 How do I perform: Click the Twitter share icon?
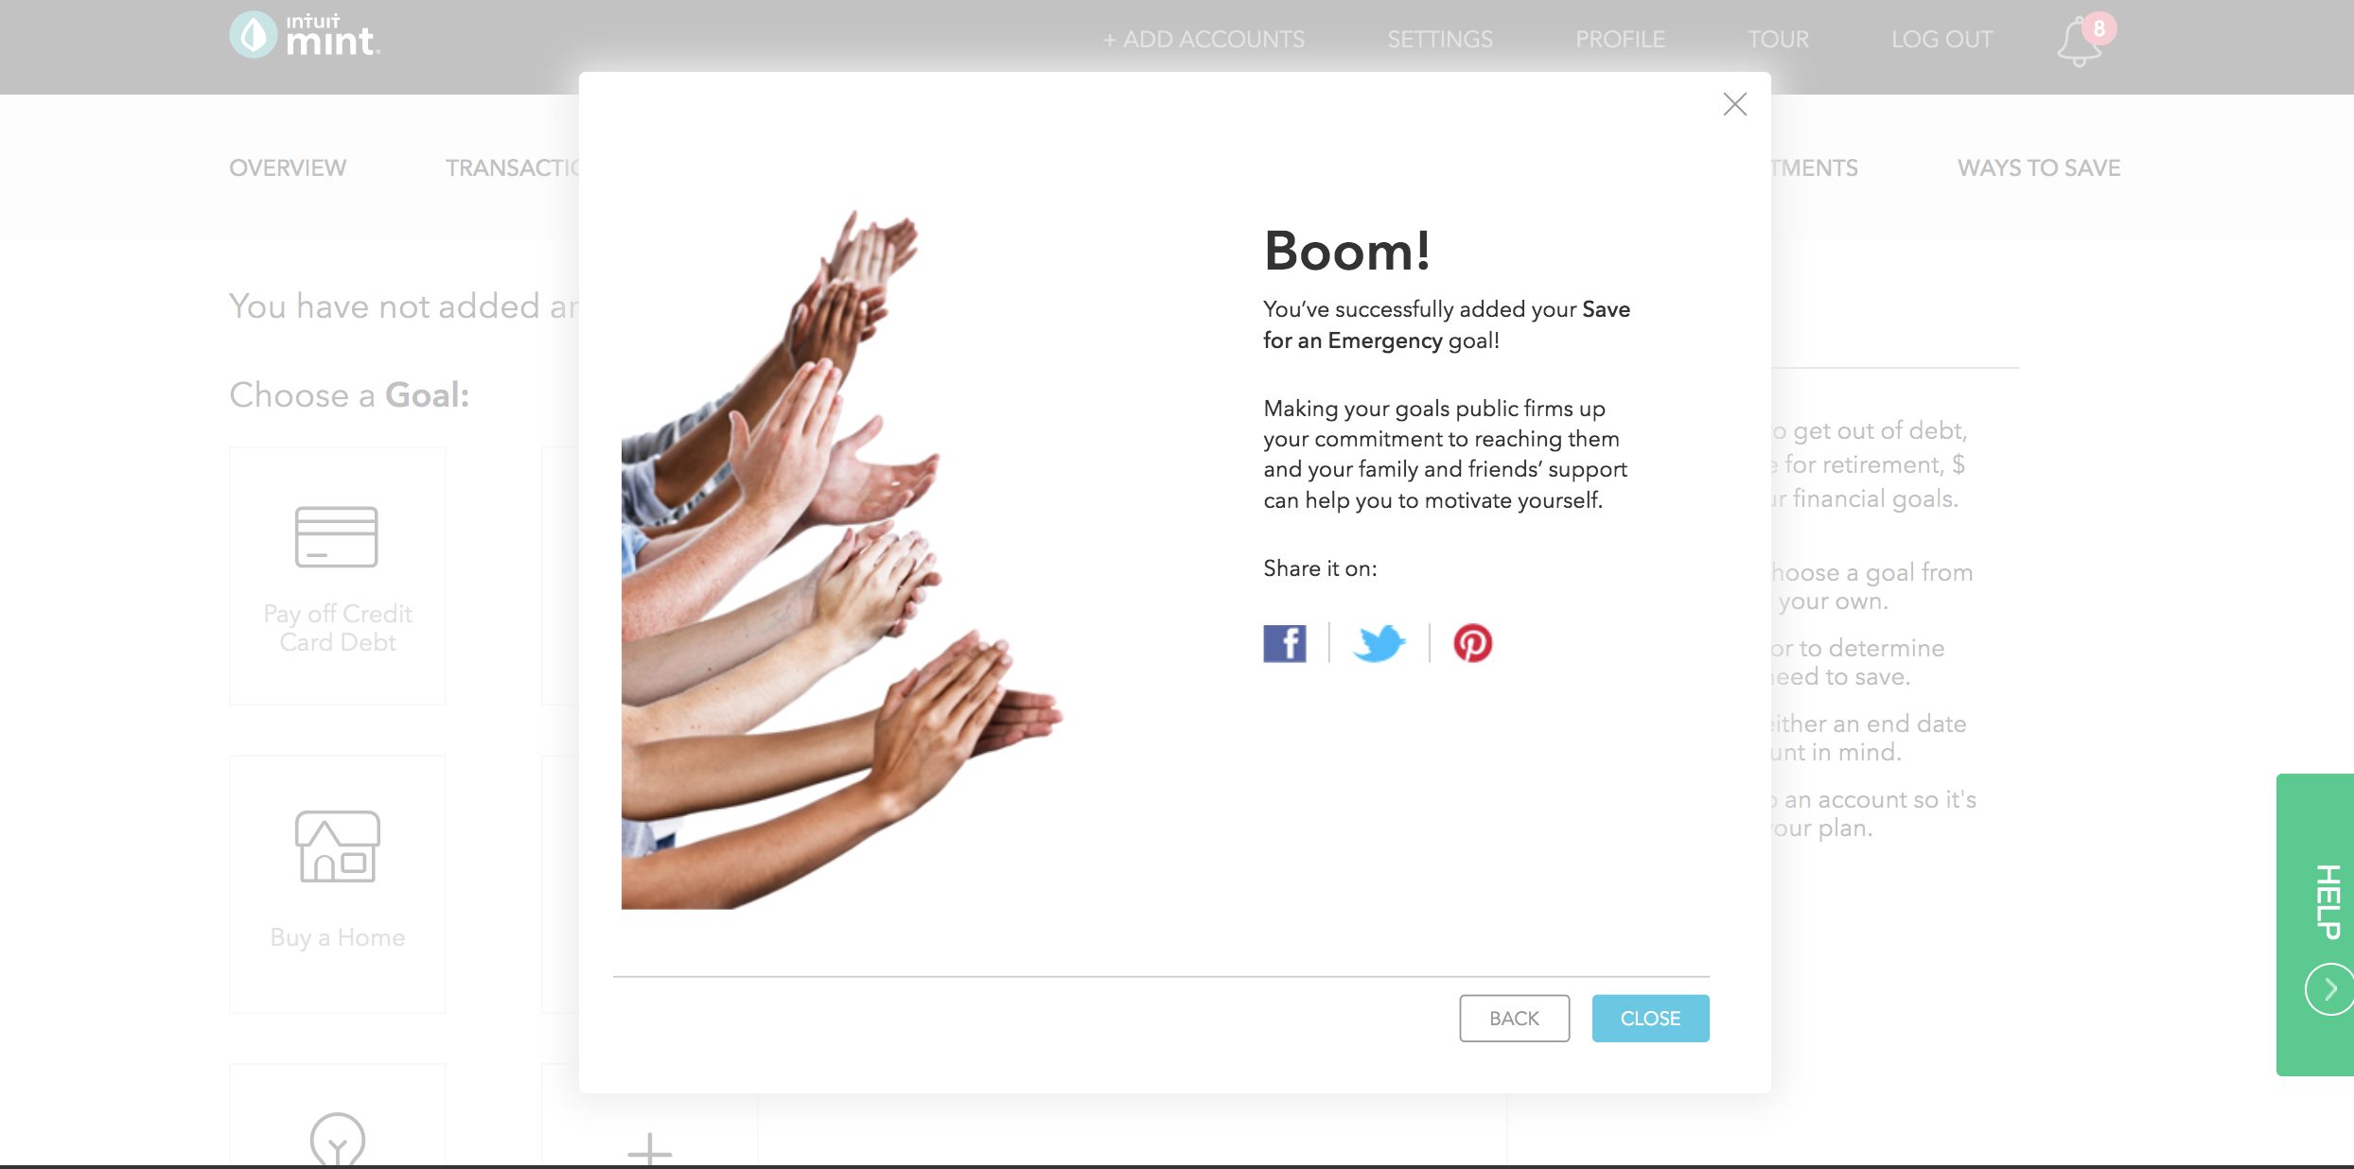click(x=1379, y=642)
